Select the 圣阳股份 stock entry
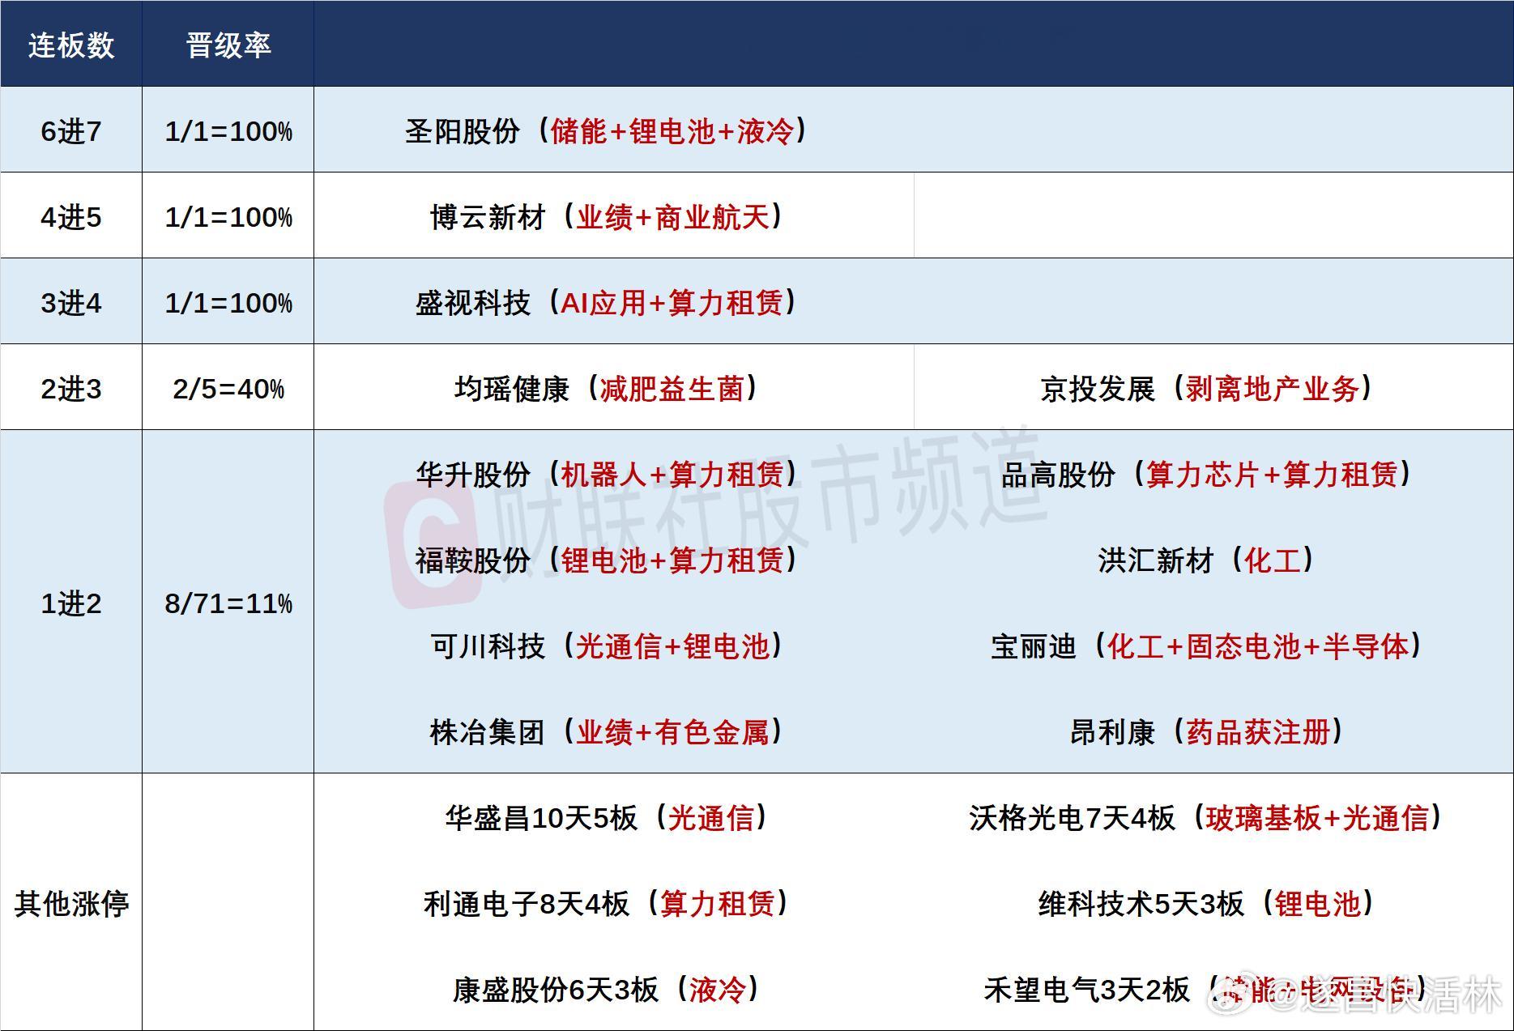This screenshot has height=1031, width=1514. (x=606, y=131)
